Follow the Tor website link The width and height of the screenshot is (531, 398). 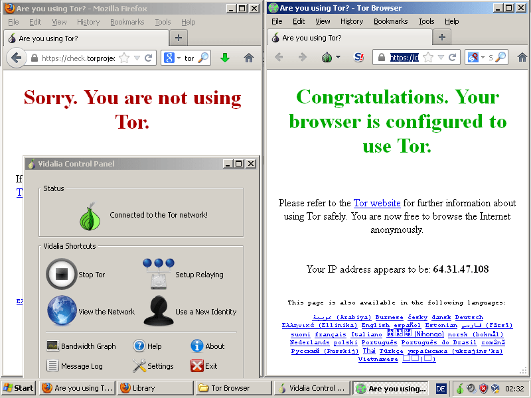point(377,203)
